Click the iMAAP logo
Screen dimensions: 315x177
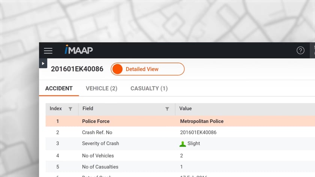(x=78, y=50)
